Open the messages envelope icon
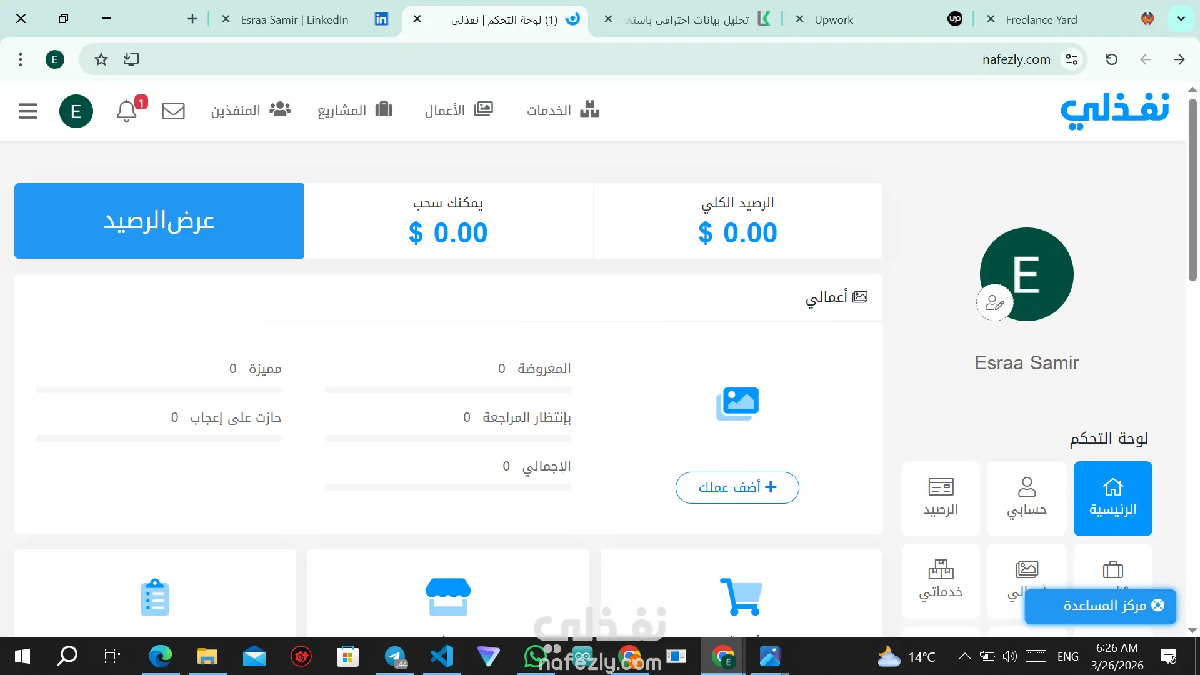 click(173, 111)
